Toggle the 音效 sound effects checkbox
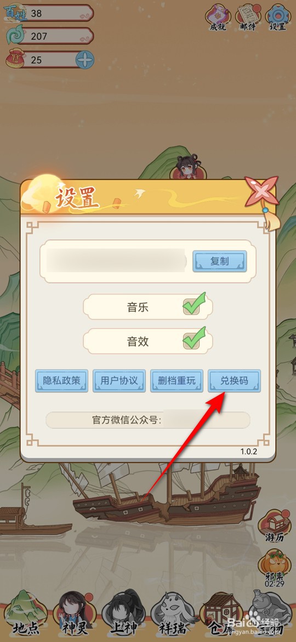296x642 pixels. pos(192,340)
